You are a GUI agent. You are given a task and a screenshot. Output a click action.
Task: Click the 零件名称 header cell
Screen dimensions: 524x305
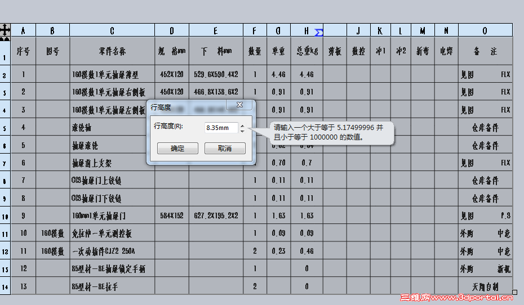112,51
